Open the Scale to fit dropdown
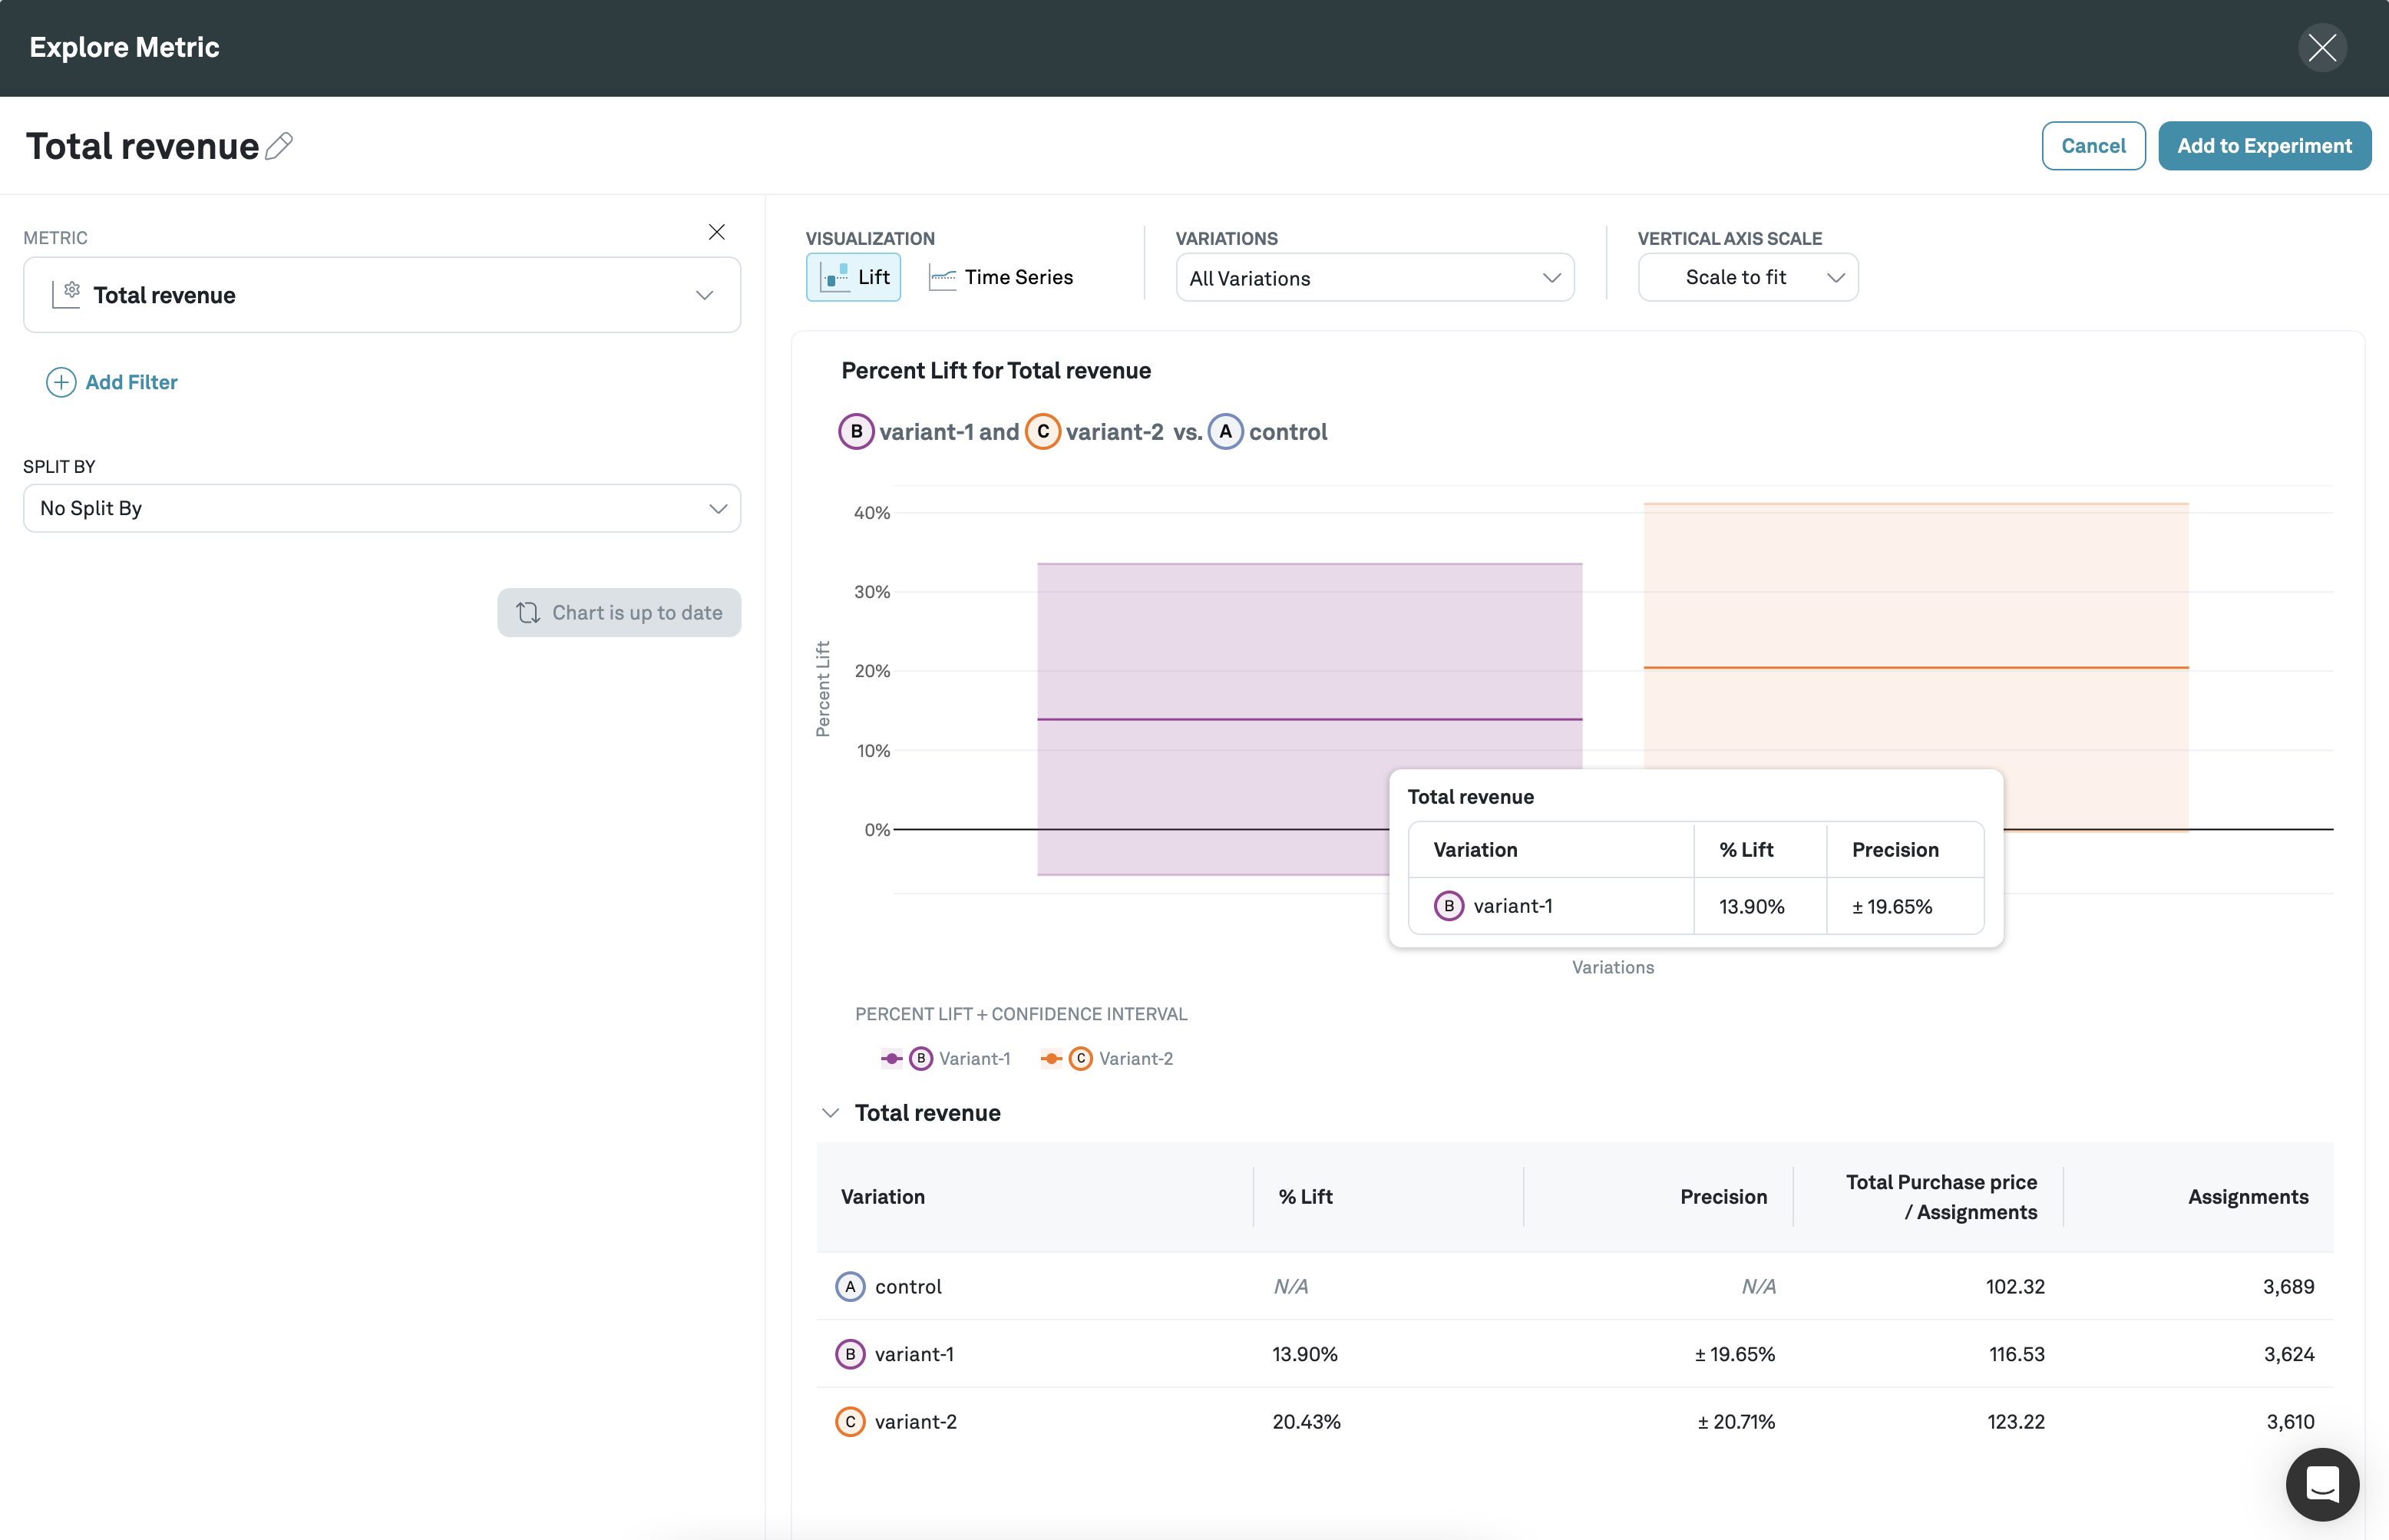2389x1540 pixels. (x=1747, y=278)
